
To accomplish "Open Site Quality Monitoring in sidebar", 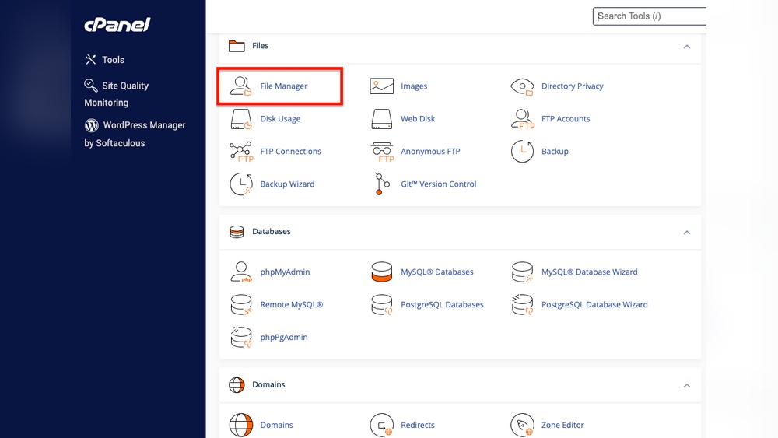I will pos(117,94).
